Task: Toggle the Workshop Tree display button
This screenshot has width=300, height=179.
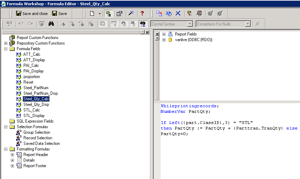Action: tap(108, 14)
